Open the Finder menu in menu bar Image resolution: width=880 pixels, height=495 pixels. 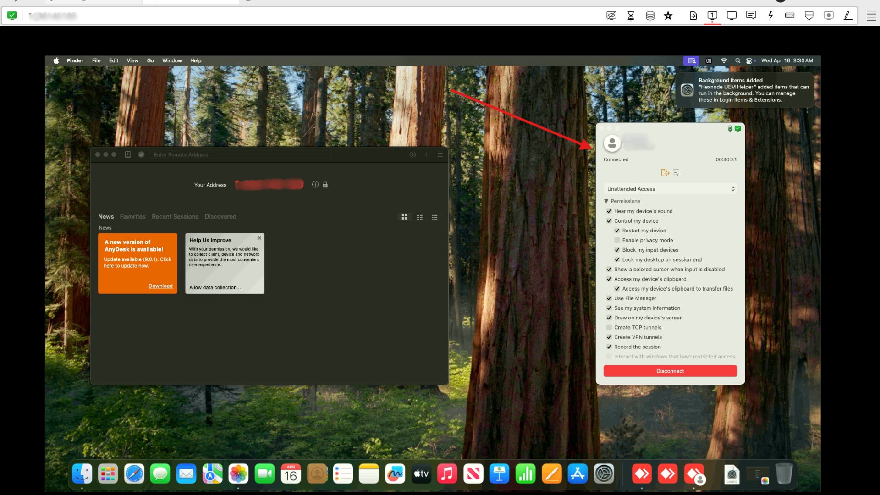pyautogui.click(x=75, y=60)
